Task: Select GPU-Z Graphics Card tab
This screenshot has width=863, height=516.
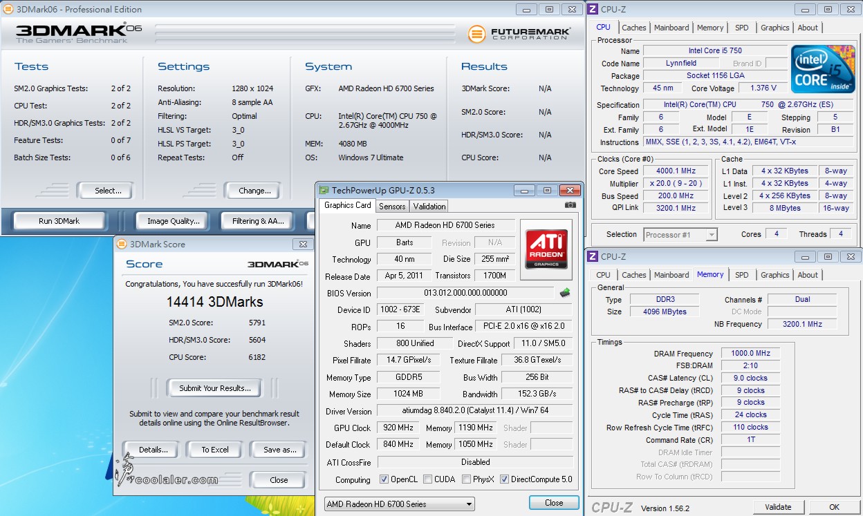Action: click(348, 205)
